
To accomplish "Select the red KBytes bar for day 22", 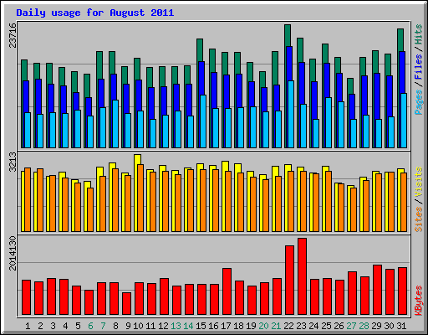I will pyautogui.click(x=289, y=281).
